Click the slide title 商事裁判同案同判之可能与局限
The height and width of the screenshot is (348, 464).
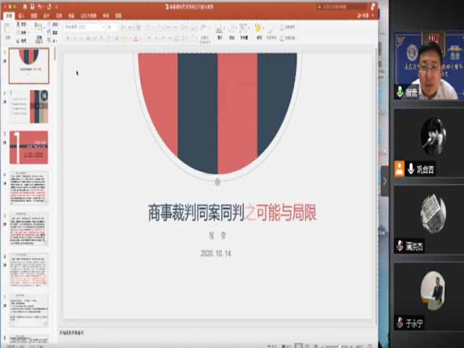pos(232,212)
